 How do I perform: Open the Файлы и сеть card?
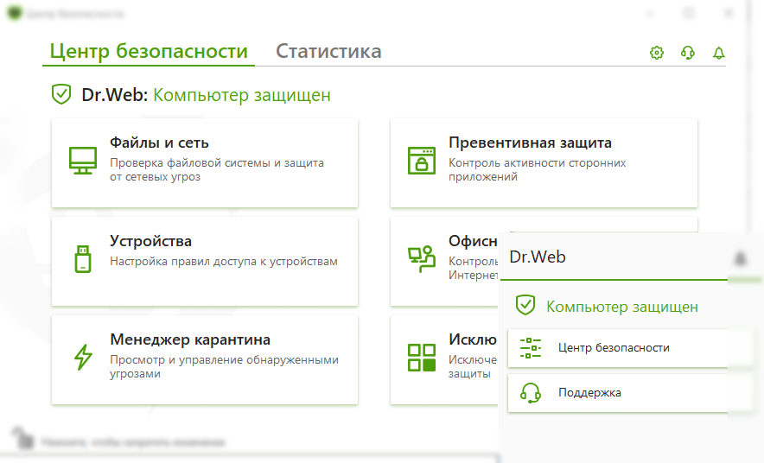(205, 162)
